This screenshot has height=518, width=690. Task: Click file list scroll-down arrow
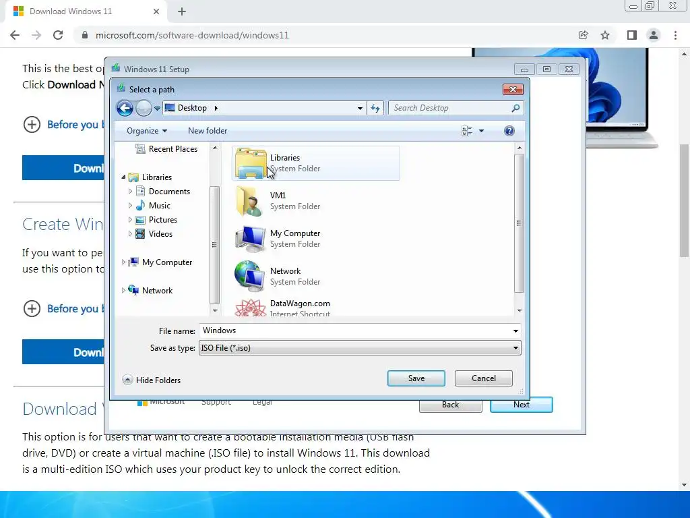(520, 310)
